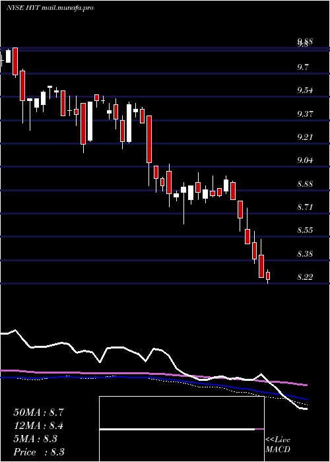This screenshot has height=462, width=330.
Task: Click the 8.22 price axis label
Action: pos(305,277)
